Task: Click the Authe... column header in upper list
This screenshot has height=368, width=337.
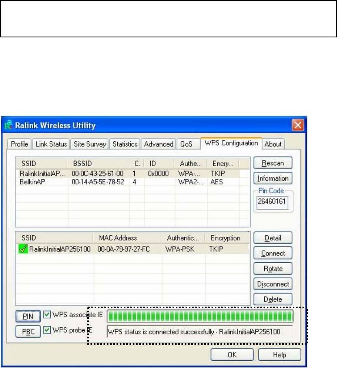Action: [x=190, y=163]
